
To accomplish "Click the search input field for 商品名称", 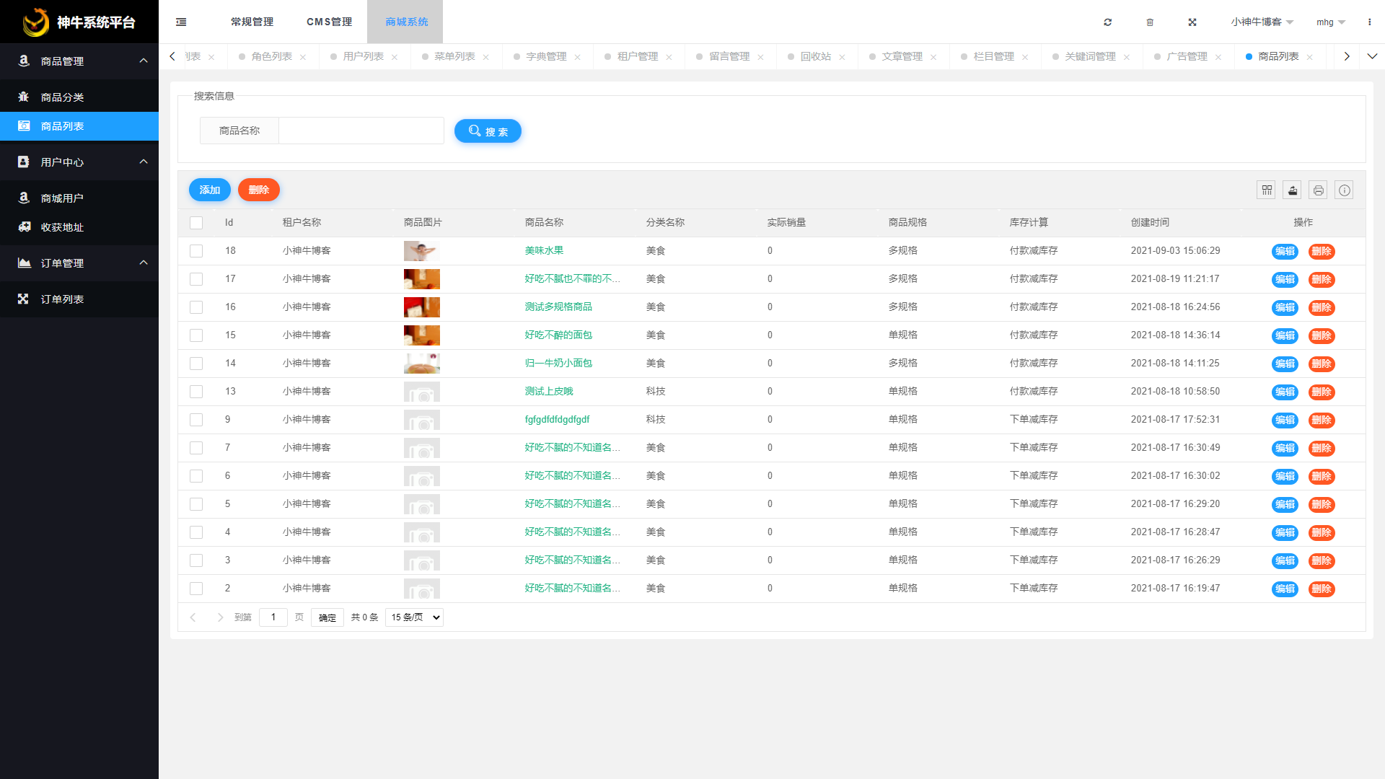I will (x=361, y=131).
